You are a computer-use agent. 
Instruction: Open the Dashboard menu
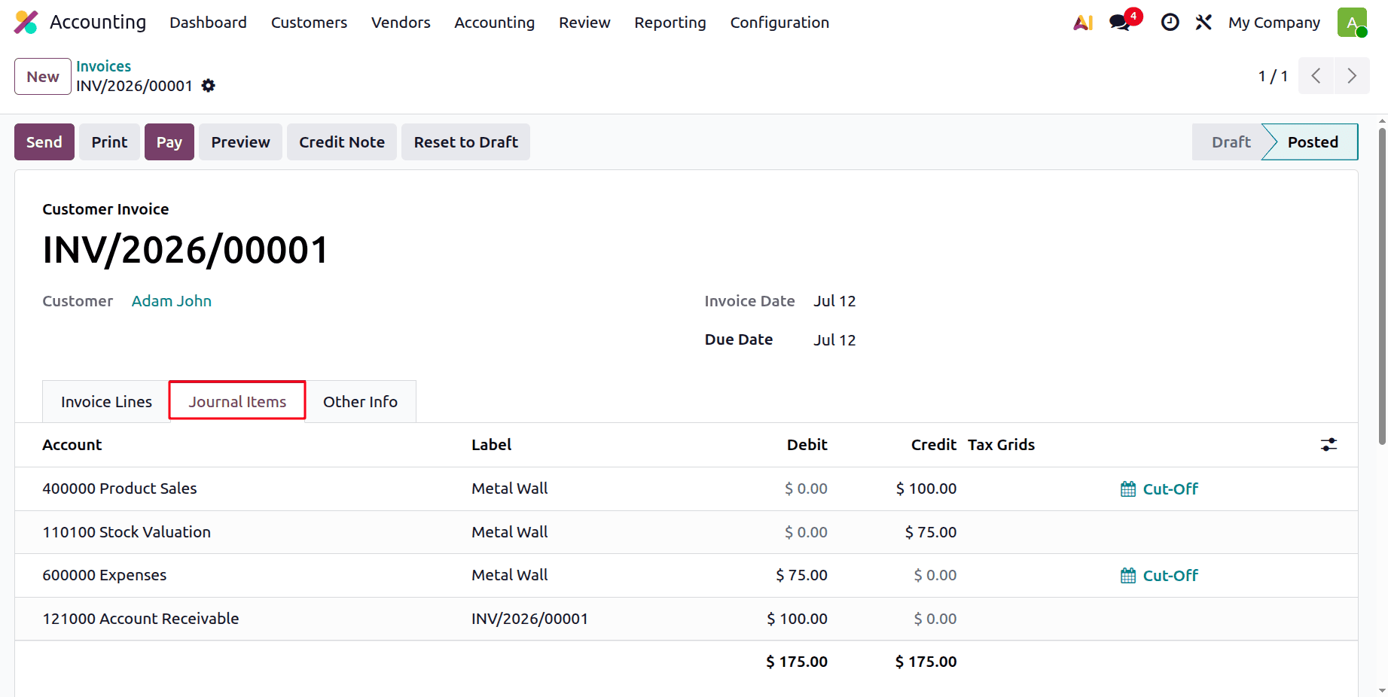(x=208, y=23)
